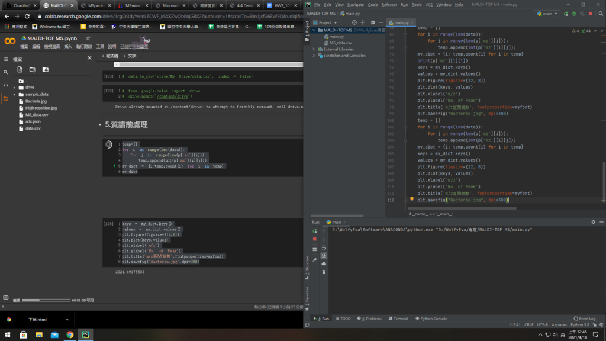Expand External Libraries in the project tree
Viewport: 606px width, 341px height.
[314, 49]
